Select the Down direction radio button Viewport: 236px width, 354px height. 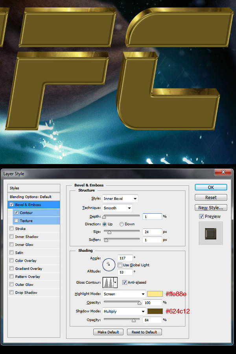[x=122, y=224]
